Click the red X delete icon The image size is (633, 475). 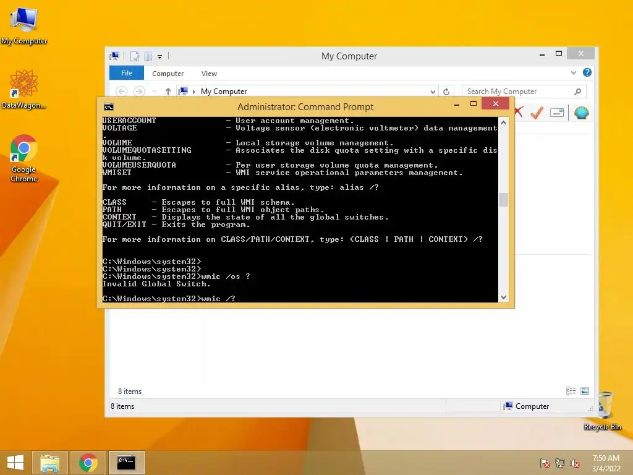pyautogui.click(x=519, y=112)
